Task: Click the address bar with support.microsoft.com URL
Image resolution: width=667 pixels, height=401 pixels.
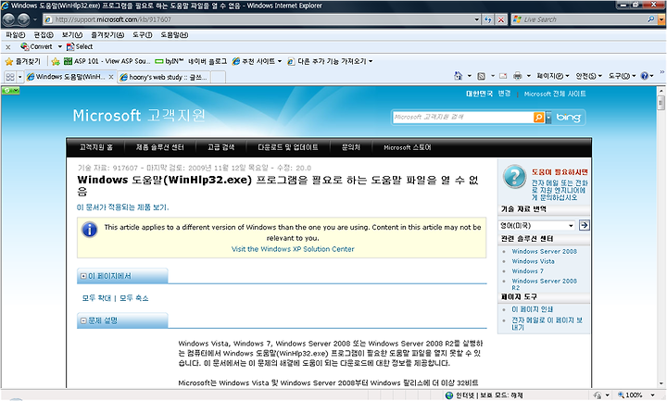Action: pyautogui.click(x=258, y=19)
